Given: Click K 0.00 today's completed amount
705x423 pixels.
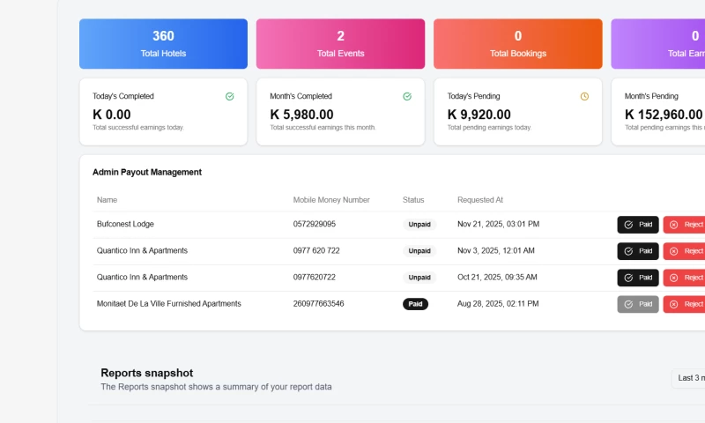Looking at the screenshot, I should [x=112, y=115].
